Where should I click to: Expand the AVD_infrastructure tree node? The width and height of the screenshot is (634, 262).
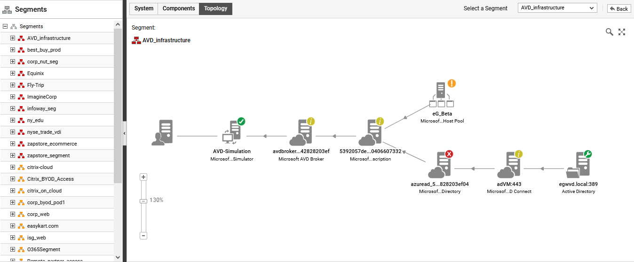tap(13, 38)
